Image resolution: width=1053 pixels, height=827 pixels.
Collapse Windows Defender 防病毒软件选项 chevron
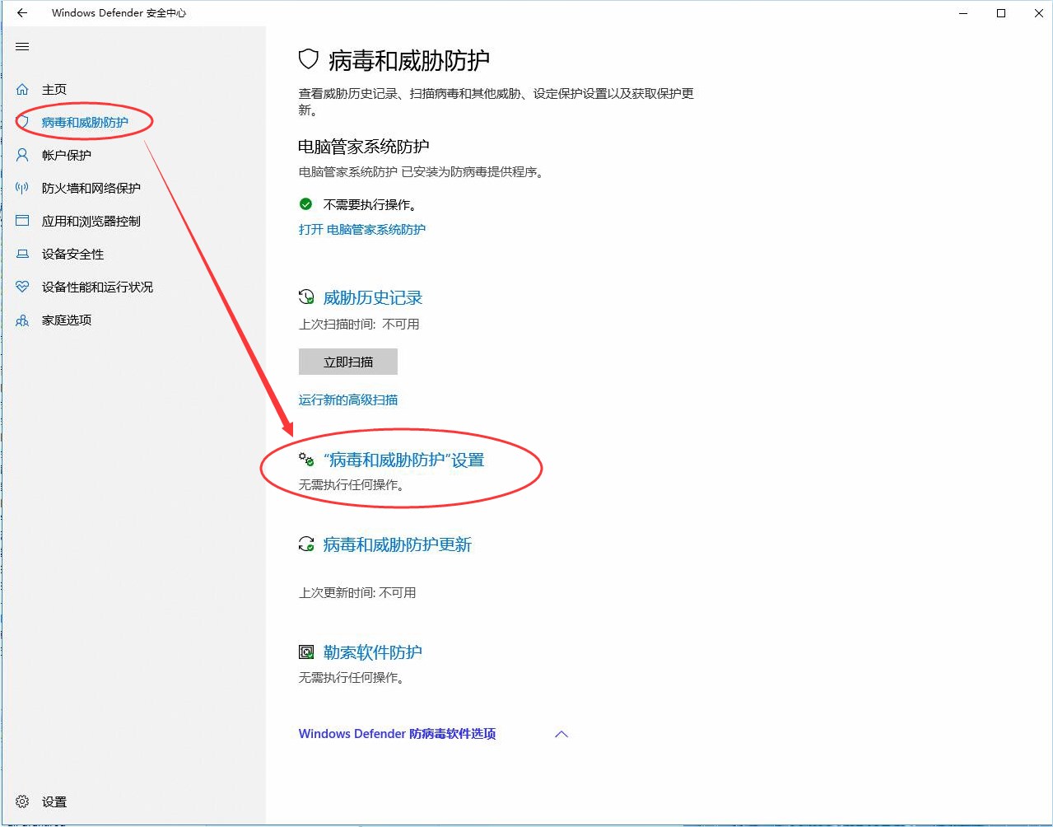561,734
